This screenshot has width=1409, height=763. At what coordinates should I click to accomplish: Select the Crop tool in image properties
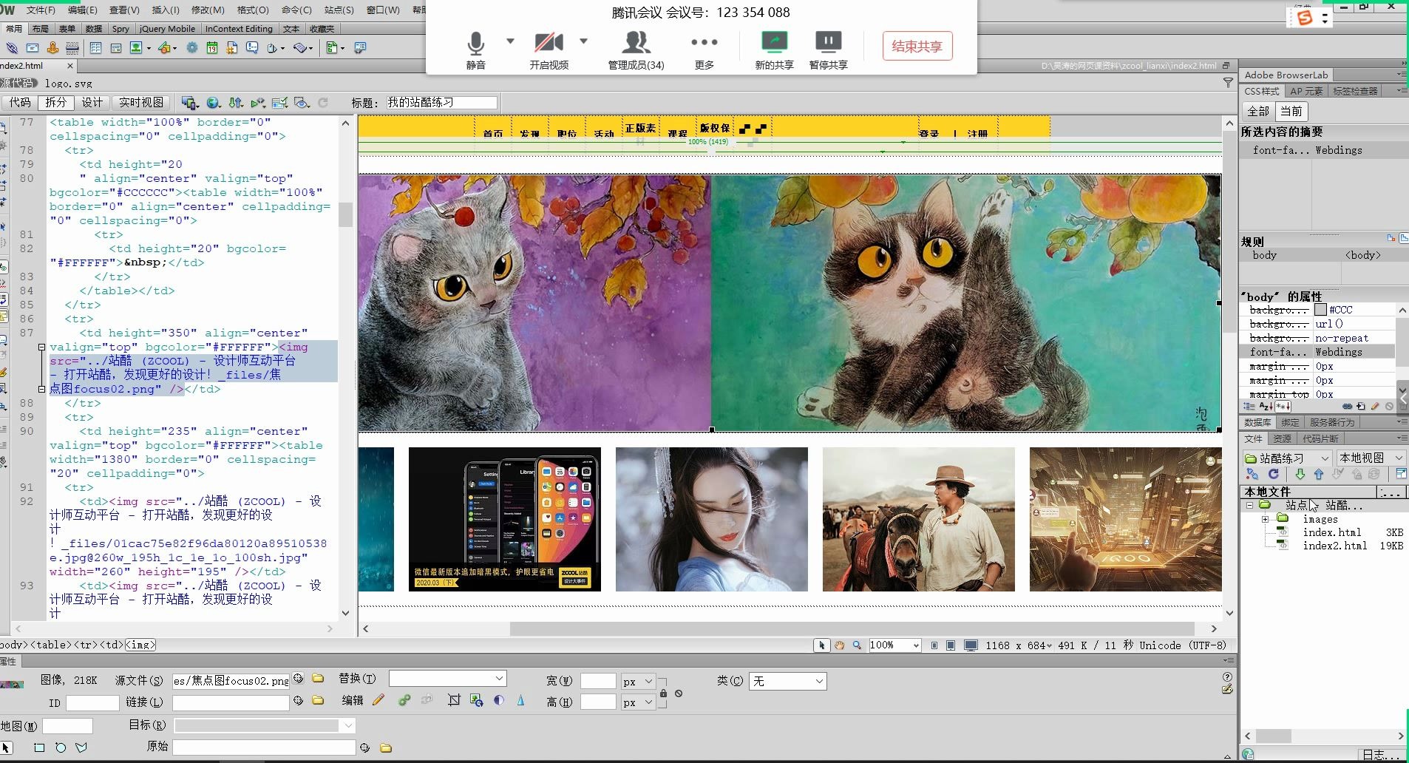pyautogui.click(x=454, y=700)
